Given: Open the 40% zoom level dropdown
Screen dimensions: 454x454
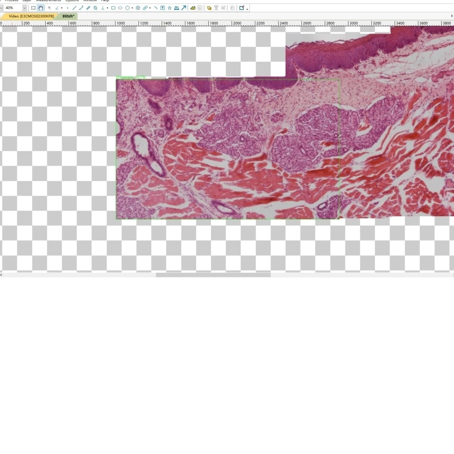Looking at the screenshot, I should coord(25,8).
